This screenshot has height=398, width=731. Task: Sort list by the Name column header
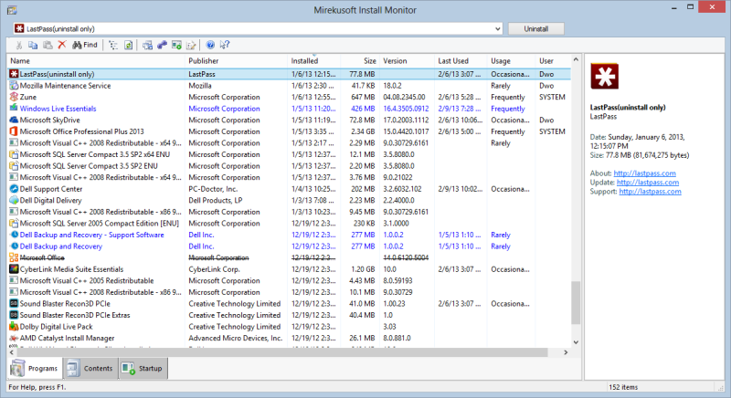[97, 61]
